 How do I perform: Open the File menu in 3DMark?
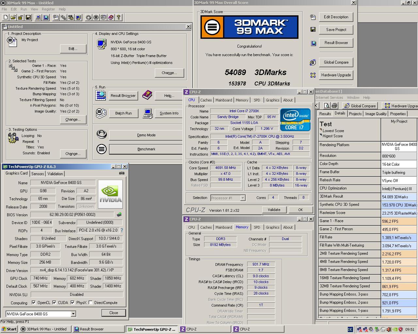pos(4,9)
